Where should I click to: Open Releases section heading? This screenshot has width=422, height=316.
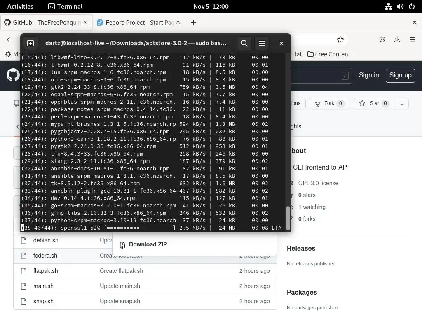301,248
